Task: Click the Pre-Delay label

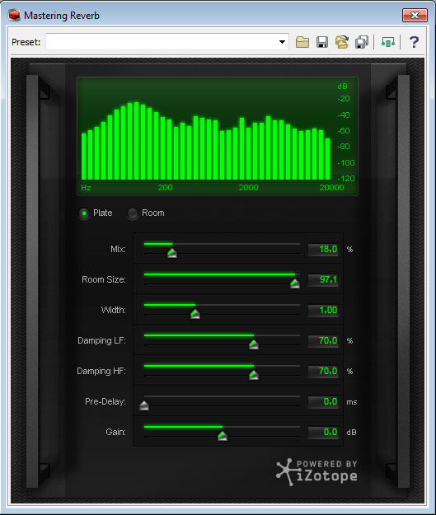Action: click(x=105, y=401)
